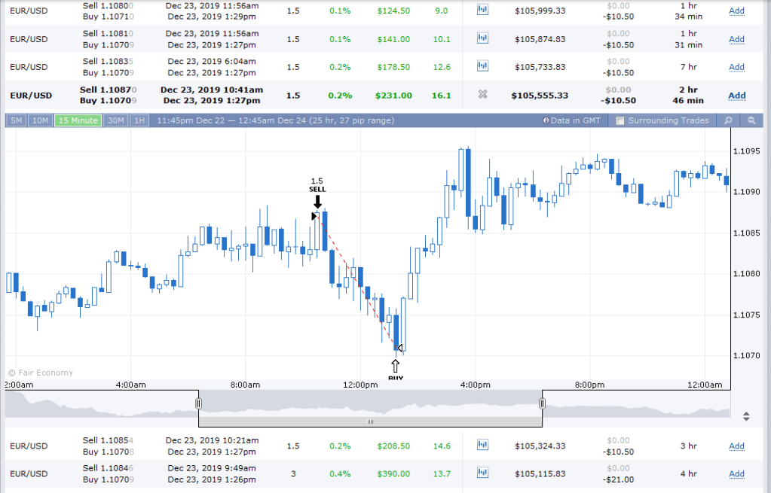Select the 10M timeframe tab
771x493 pixels.
click(x=41, y=120)
